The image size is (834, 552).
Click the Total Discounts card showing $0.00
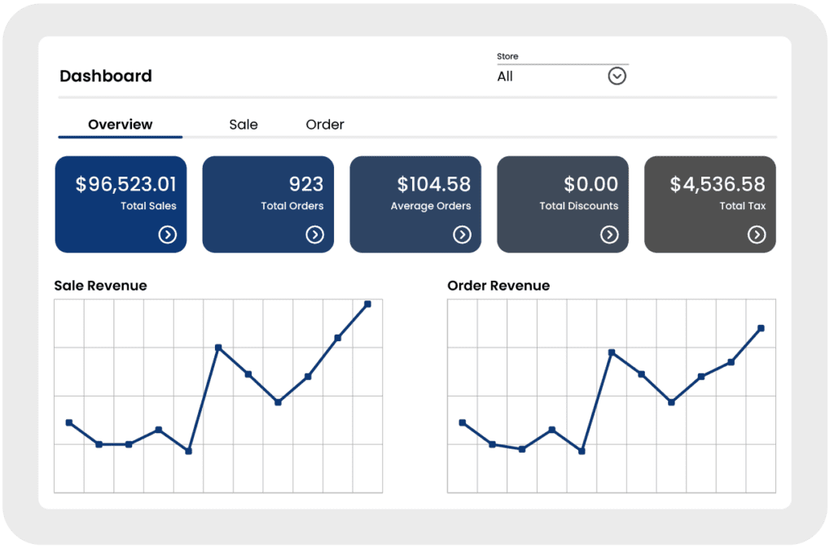[562, 199]
